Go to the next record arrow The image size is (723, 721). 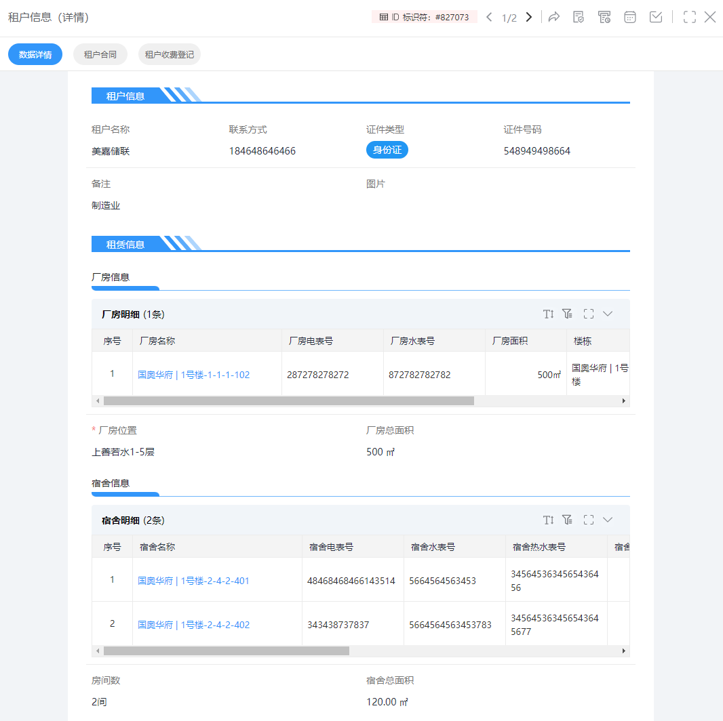pos(529,18)
